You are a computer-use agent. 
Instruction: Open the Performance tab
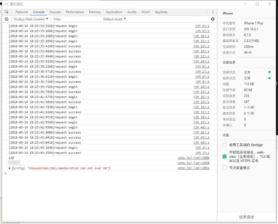pyautogui.click(x=75, y=12)
